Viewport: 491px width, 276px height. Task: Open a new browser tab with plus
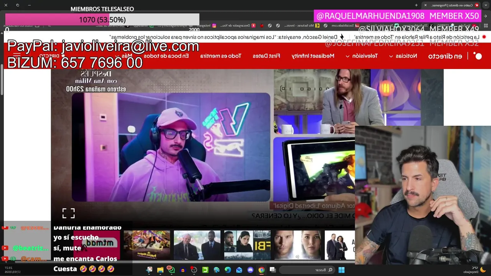click(x=416, y=5)
